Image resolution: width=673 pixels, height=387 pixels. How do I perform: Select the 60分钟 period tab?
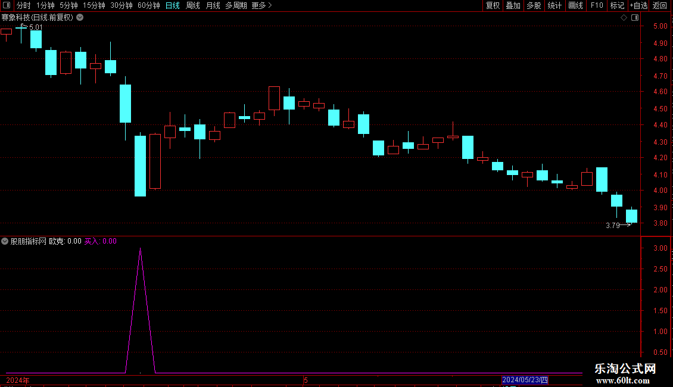point(149,5)
